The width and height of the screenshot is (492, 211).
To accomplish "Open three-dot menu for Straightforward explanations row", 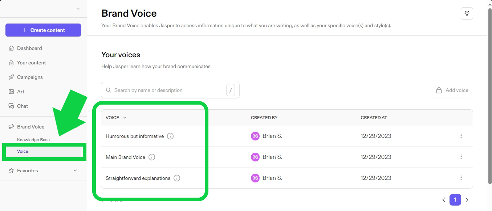I will coord(461,178).
